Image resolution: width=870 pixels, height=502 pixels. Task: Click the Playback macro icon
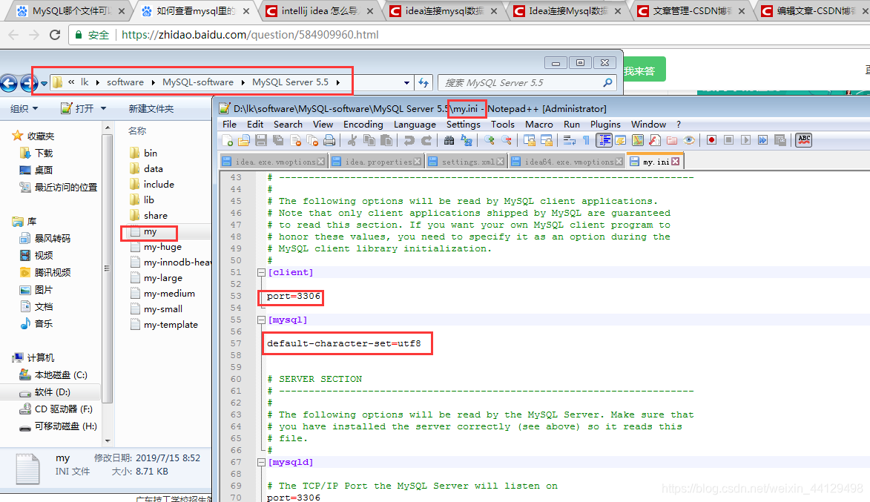745,140
